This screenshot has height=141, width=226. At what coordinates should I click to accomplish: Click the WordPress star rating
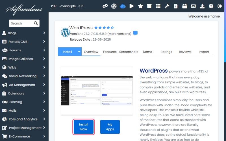104,28
